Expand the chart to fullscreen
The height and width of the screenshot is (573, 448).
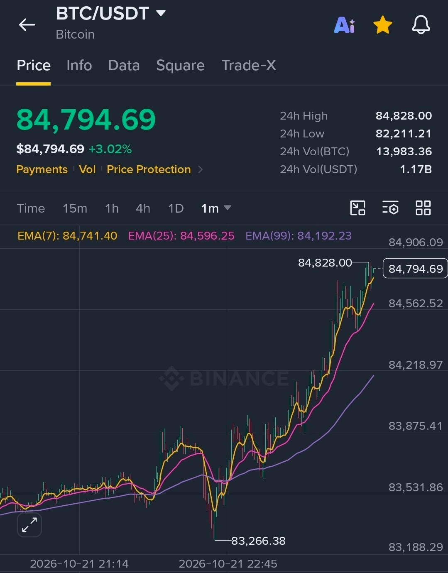coord(29,525)
